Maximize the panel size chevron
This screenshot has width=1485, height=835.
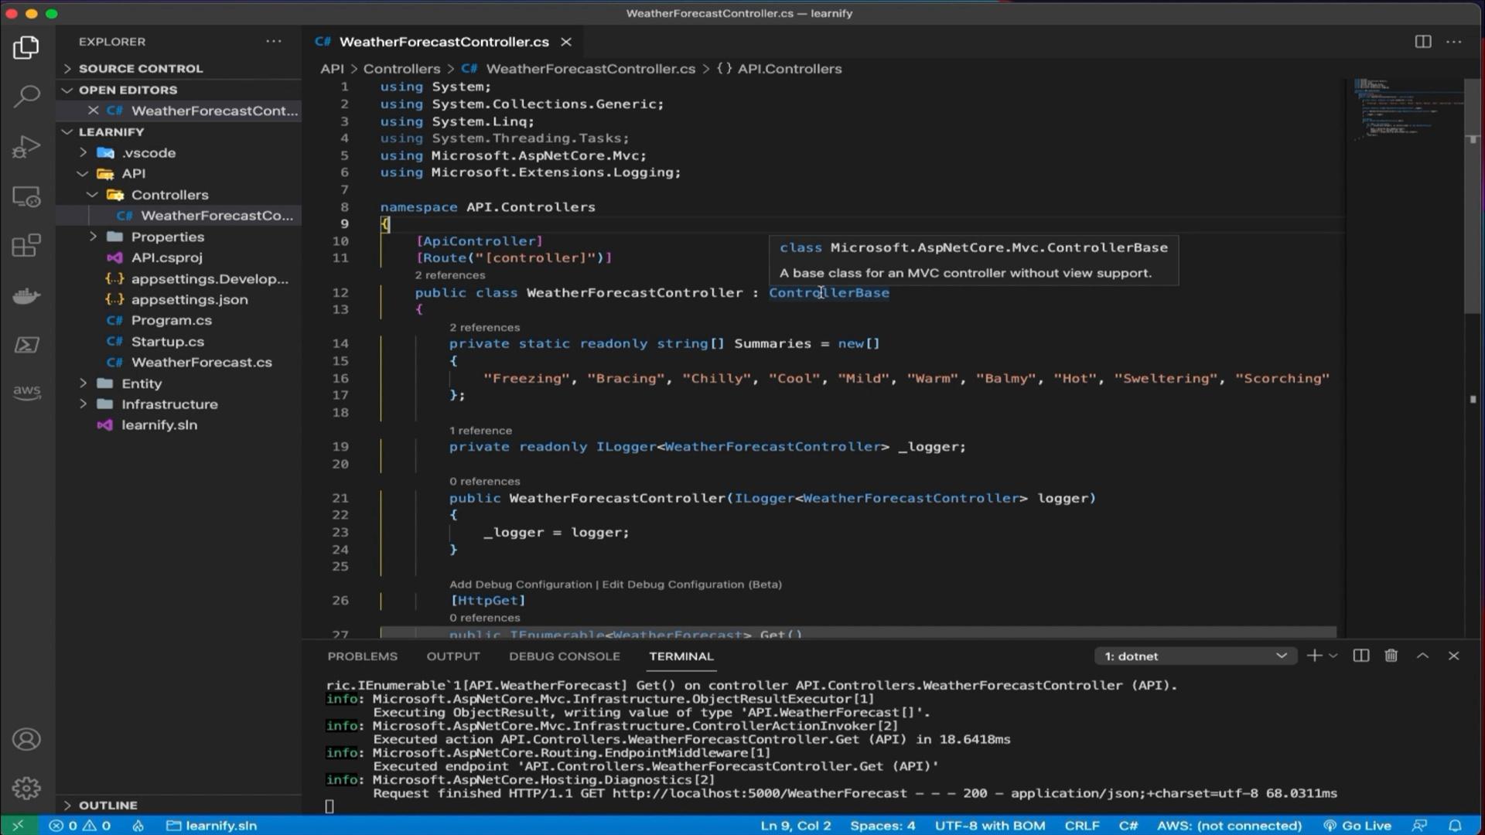(1422, 656)
